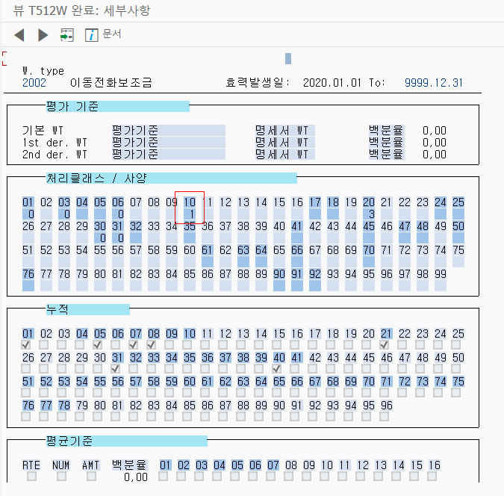
Task: Click processing class 25 value field
Action: (458, 214)
